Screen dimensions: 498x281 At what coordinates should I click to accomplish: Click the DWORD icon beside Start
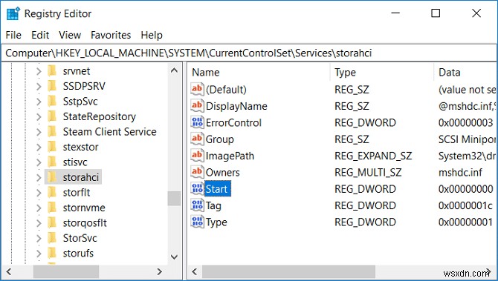point(197,188)
